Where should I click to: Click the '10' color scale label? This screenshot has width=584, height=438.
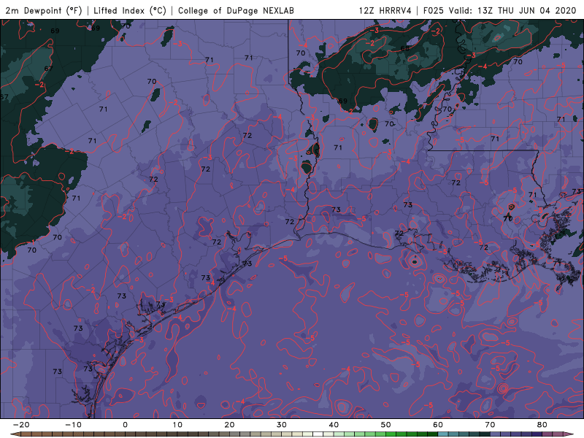click(177, 425)
